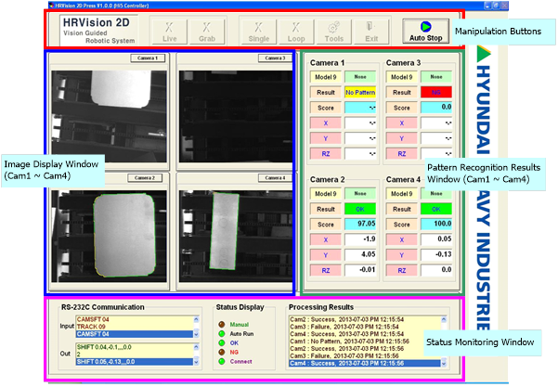
Task: Click Camera 4 green 'OK' result field
Action: coord(436,209)
